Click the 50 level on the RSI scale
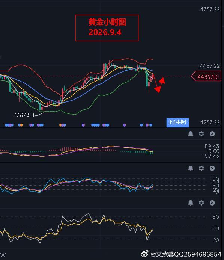224x260 pixels. (216, 228)
